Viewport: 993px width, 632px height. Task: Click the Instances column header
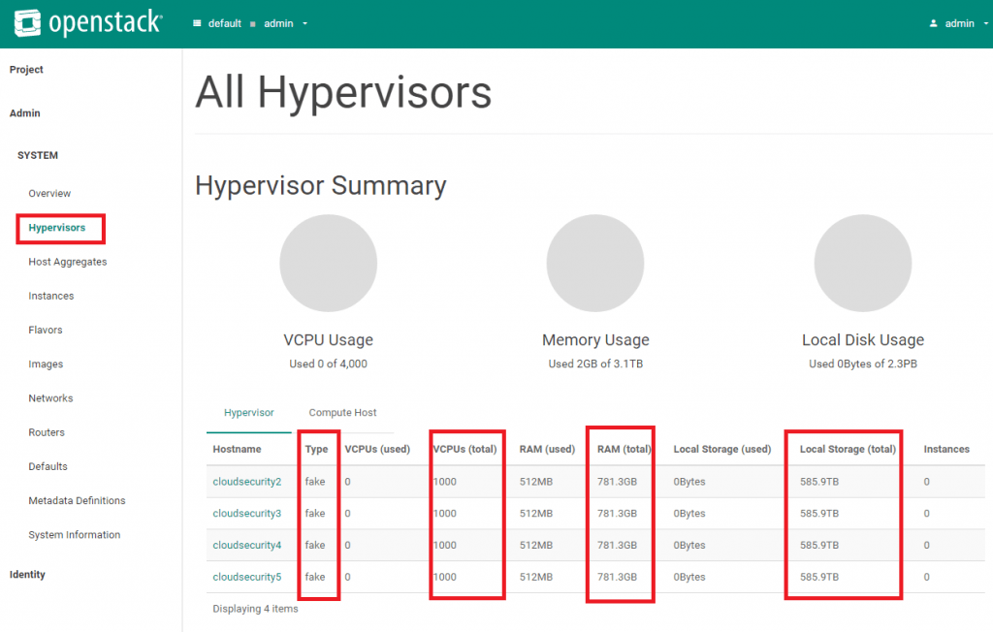click(x=946, y=449)
